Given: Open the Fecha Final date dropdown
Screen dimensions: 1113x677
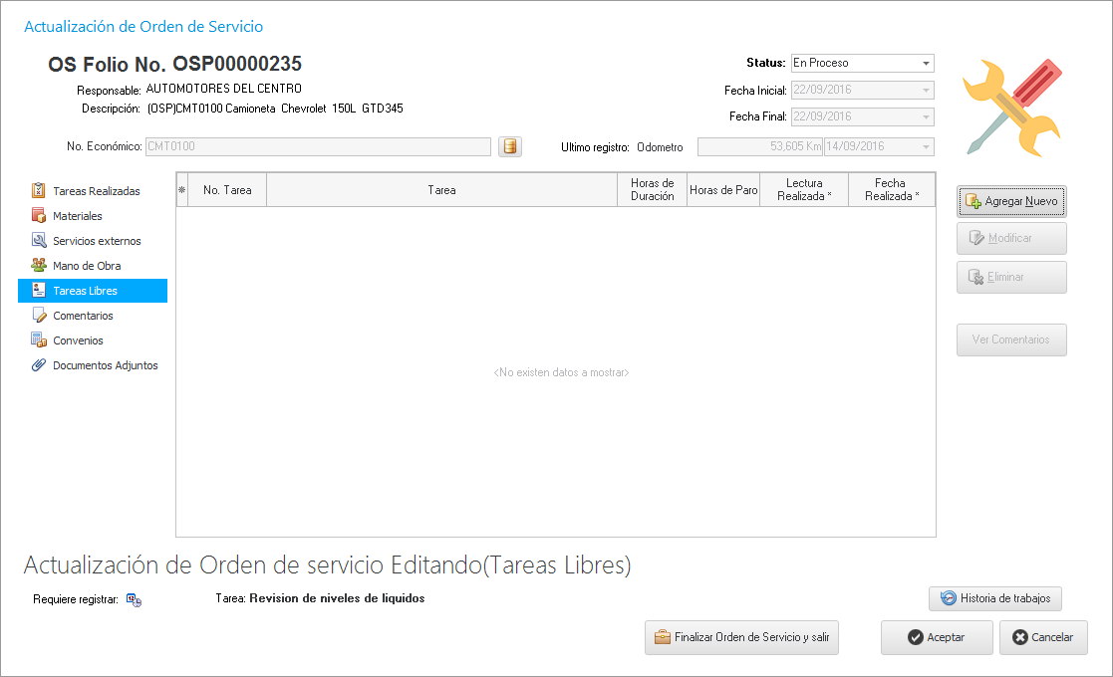Looking at the screenshot, I should pyautogui.click(x=927, y=116).
